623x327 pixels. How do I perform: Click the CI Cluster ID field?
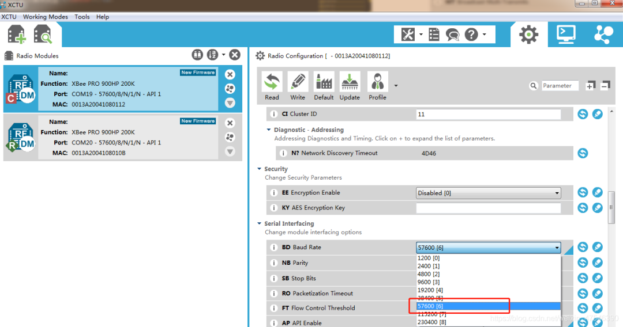(489, 114)
